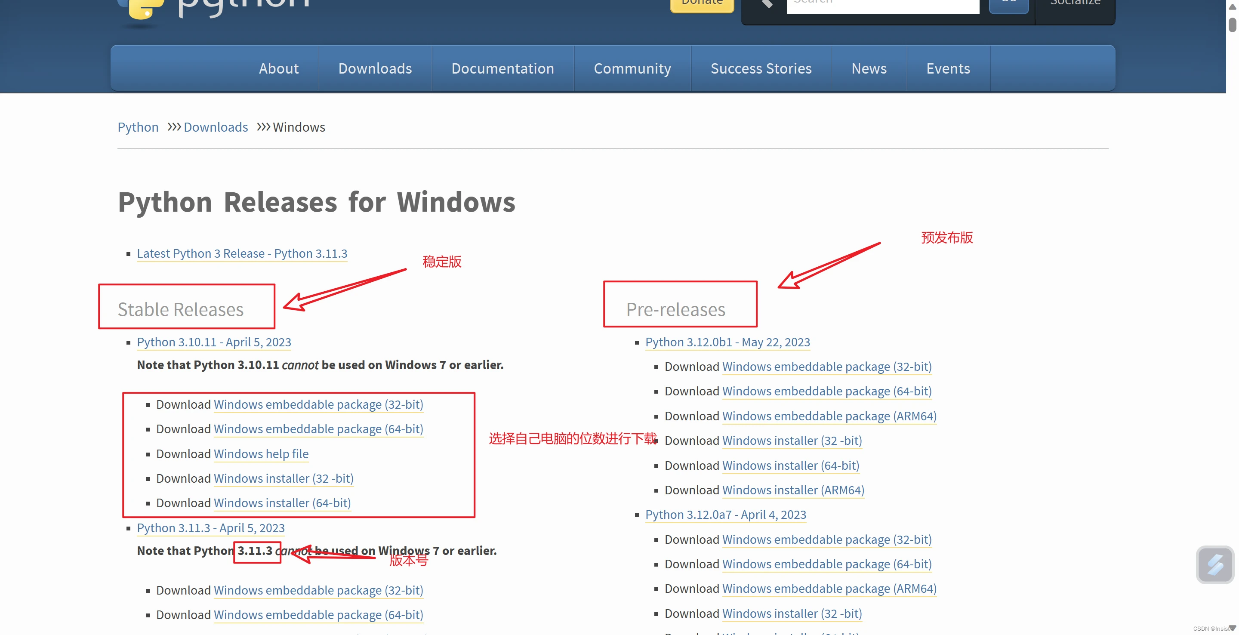Download 3.12.0a7 Windows embeddable package (64-bit)
Screen dimensions: 1239x635
(x=827, y=564)
